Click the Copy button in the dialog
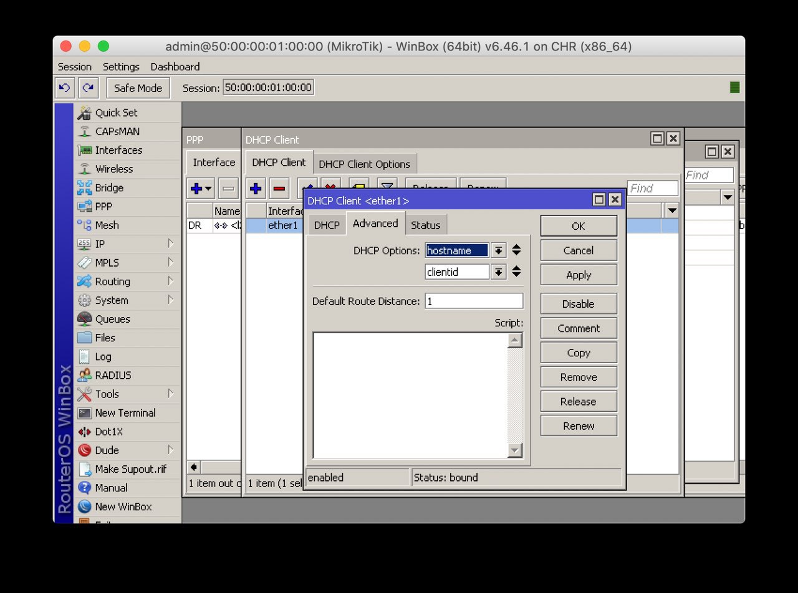 (x=579, y=353)
